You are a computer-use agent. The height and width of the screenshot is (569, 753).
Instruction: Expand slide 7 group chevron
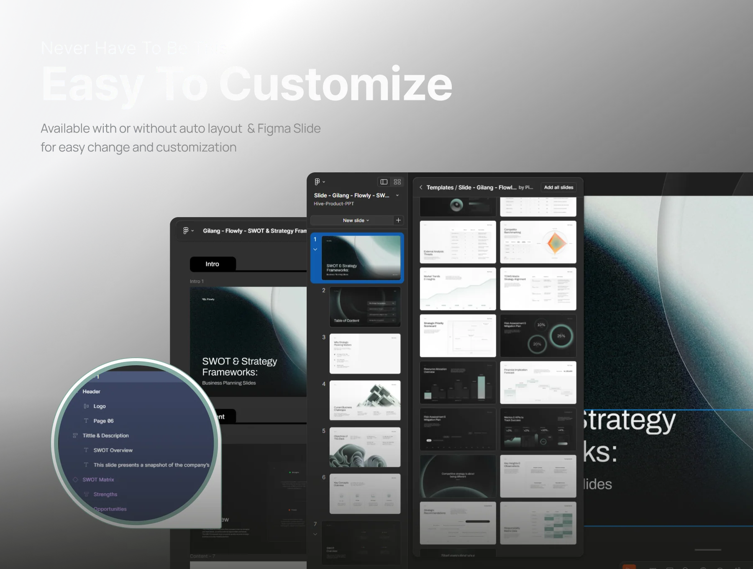click(315, 534)
